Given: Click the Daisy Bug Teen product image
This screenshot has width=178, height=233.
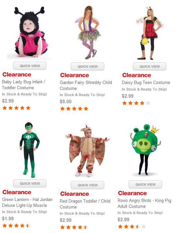Looking at the screenshot, I should click(149, 33).
